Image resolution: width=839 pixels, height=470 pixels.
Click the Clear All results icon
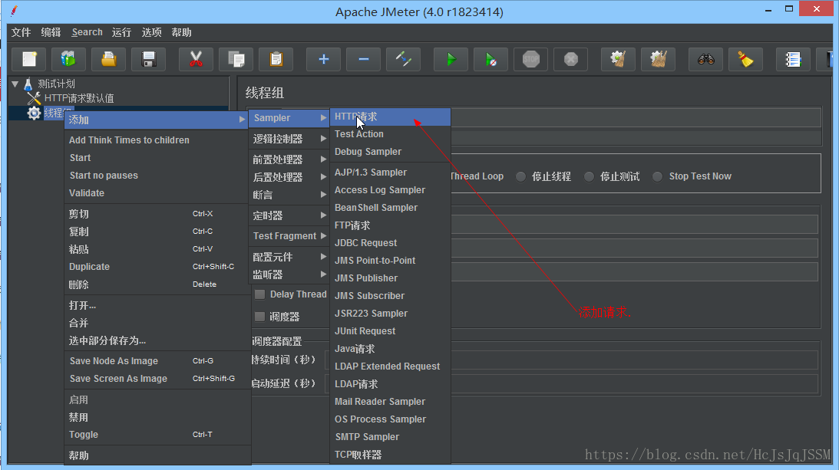pyautogui.click(x=658, y=59)
